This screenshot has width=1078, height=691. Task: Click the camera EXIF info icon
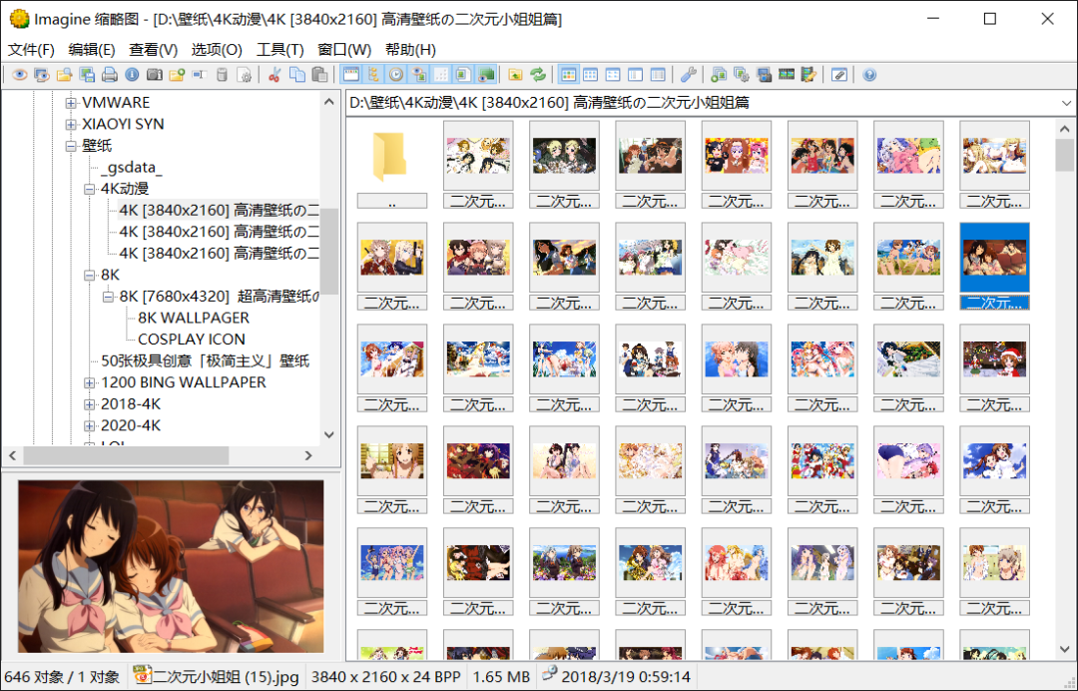point(155,75)
